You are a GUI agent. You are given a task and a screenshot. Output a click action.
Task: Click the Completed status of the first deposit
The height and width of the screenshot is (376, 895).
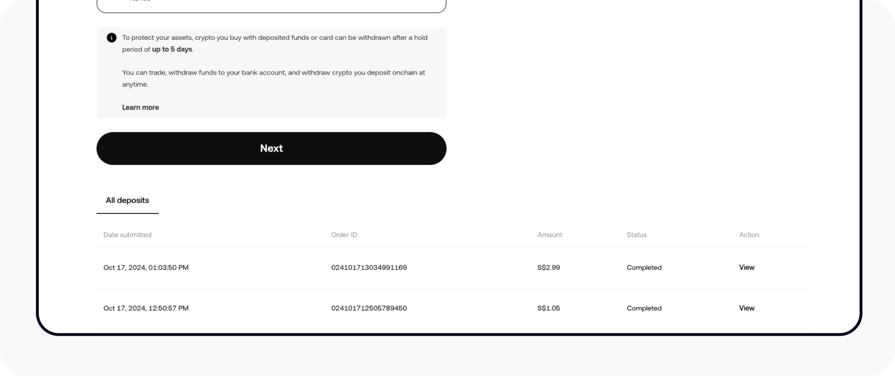click(644, 268)
